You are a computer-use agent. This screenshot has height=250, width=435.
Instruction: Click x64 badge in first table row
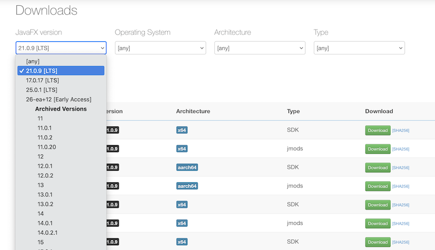[182, 130]
